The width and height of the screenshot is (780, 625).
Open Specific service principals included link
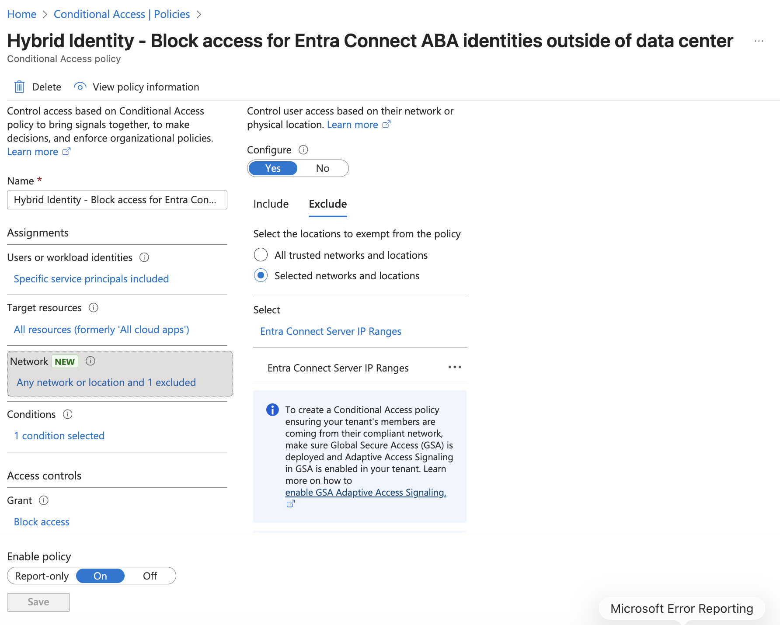pos(91,279)
